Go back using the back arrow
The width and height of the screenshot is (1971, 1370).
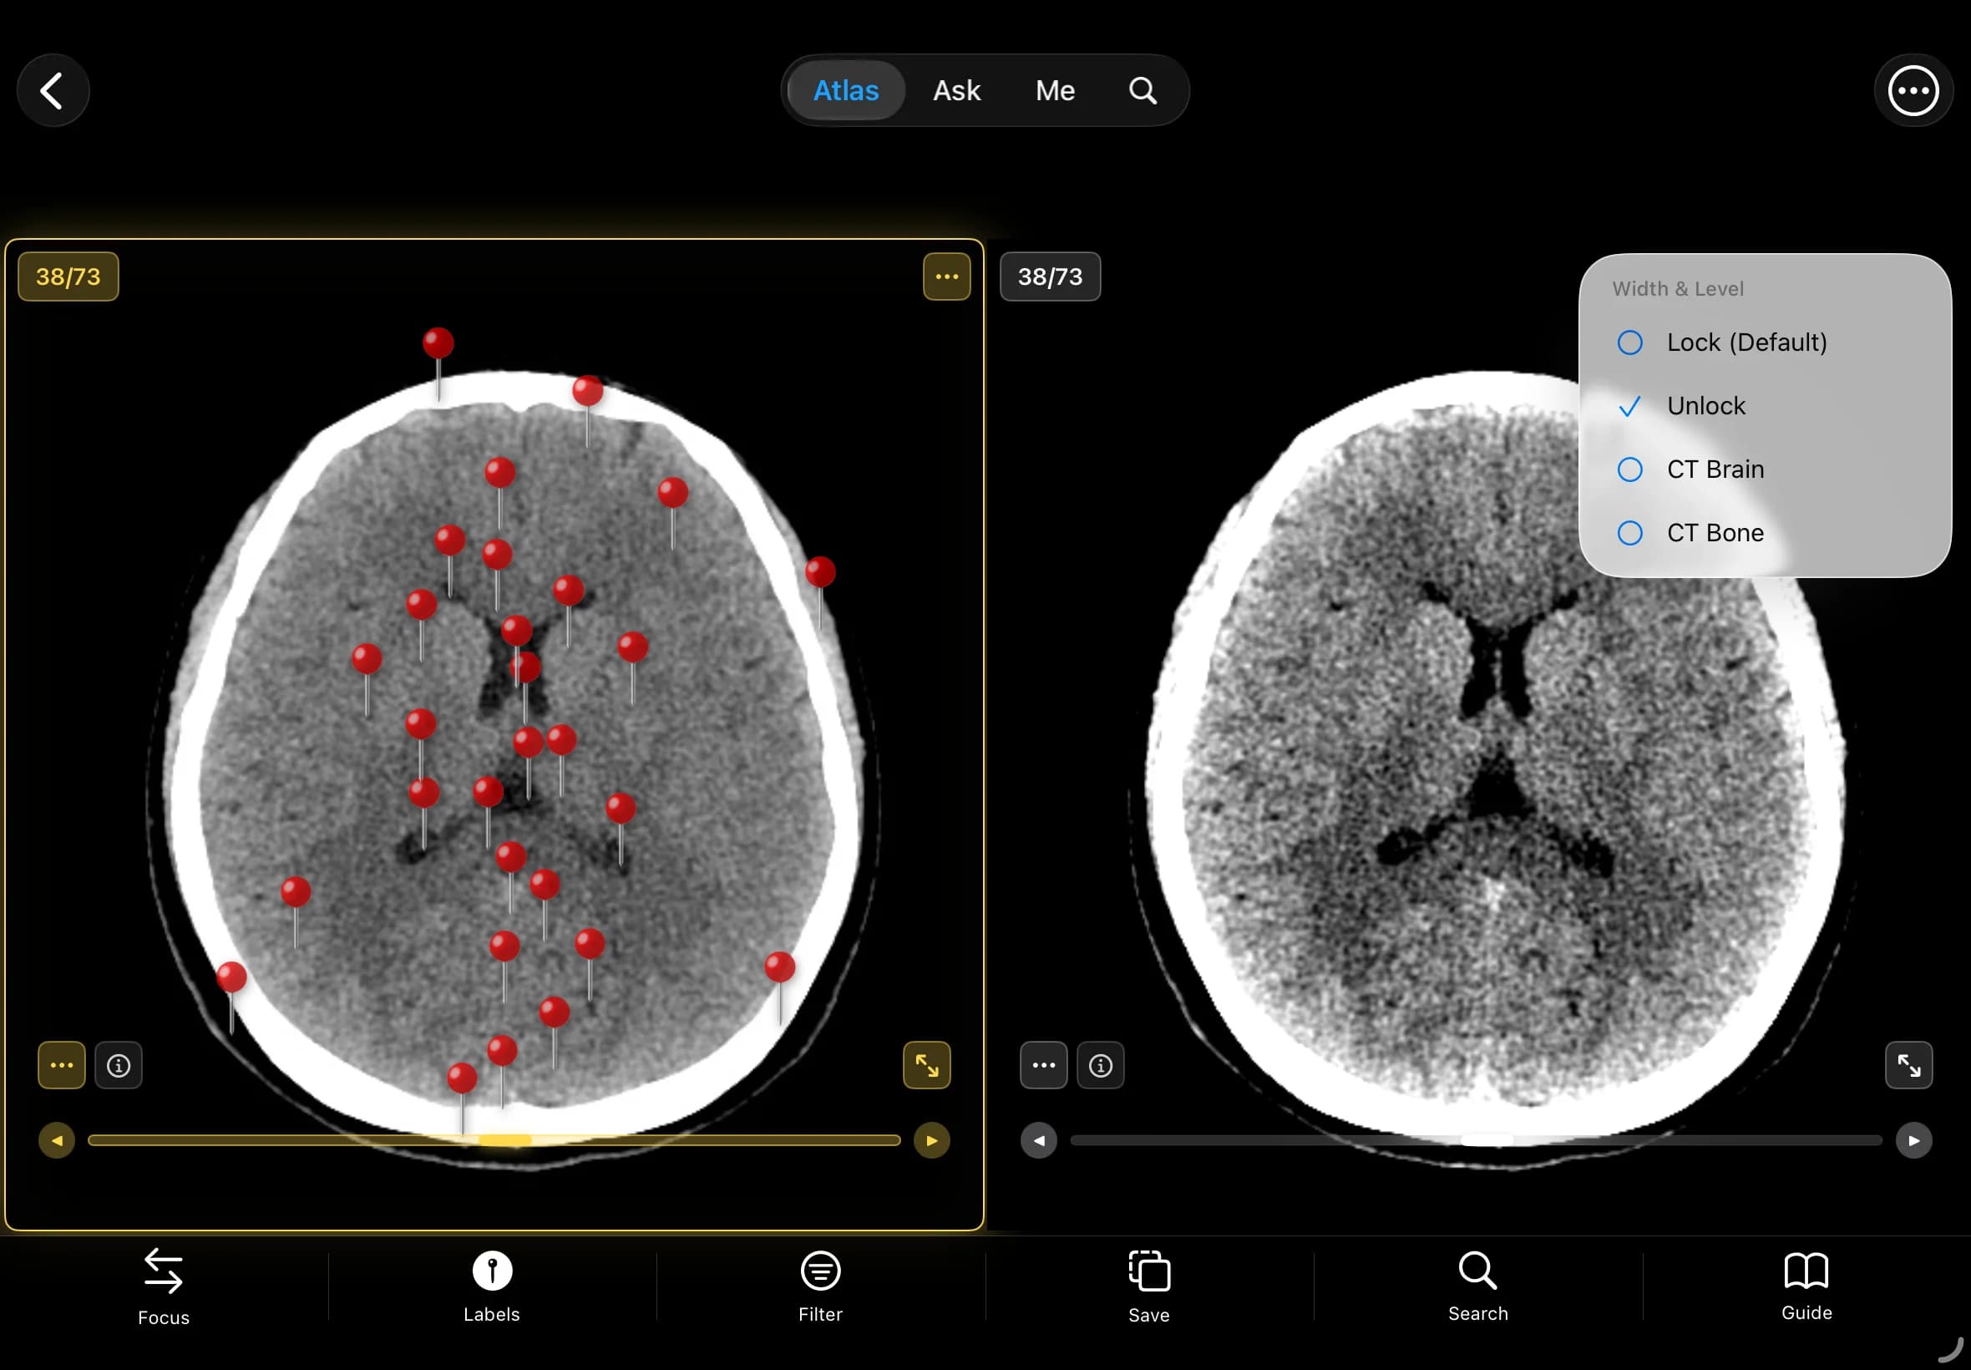[53, 89]
